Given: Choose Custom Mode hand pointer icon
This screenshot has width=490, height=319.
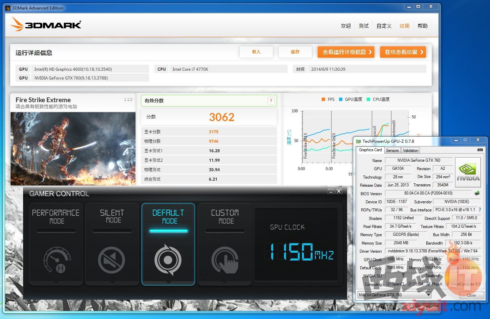Looking at the screenshot, I should tap(225, 260).
